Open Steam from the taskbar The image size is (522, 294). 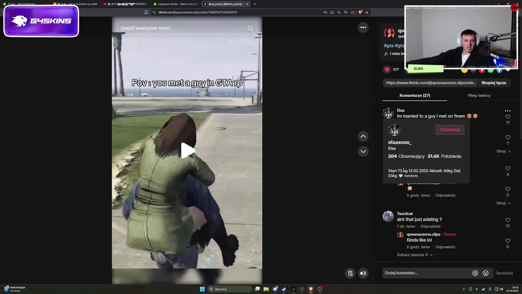coord(284,289)
